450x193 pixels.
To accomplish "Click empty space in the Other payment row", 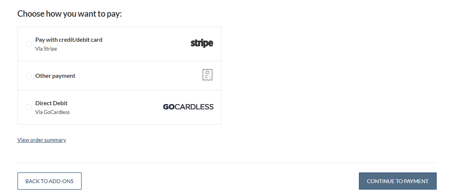I will [138, 76].
